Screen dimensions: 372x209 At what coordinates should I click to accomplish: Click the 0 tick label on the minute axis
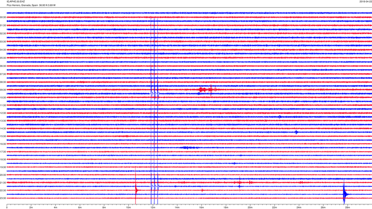(x=7, y=207)
